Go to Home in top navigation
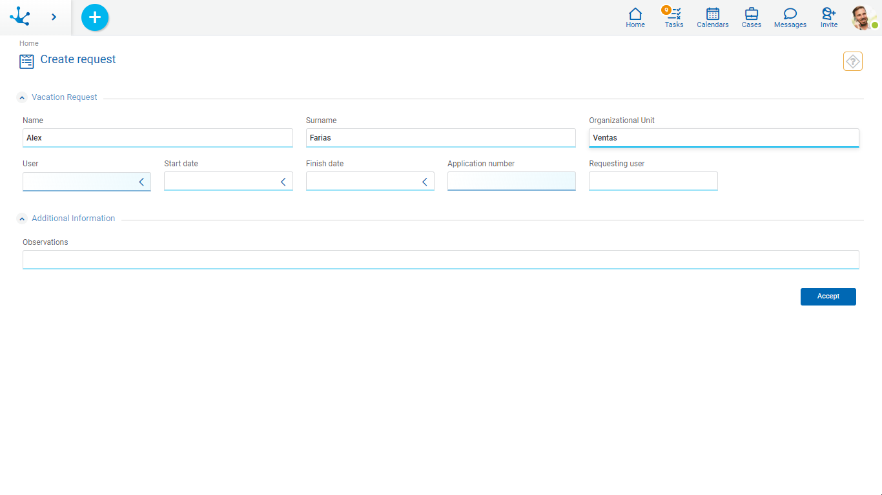The image size is (882, 495). click(635, 17)
